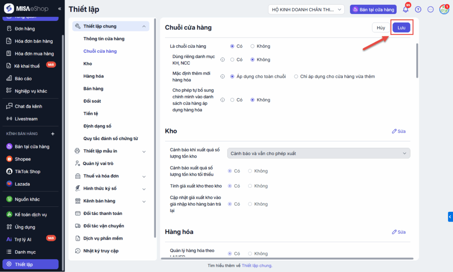Screen dimensions: 453x272
Task: Open Thông tin cửa hàng settings page
Action: [104, 39]
